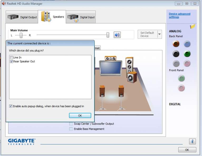The width and height of the screenshot is (202, 156).
Task: Open connector settings folder icon
Action: (x=193, y=26)
